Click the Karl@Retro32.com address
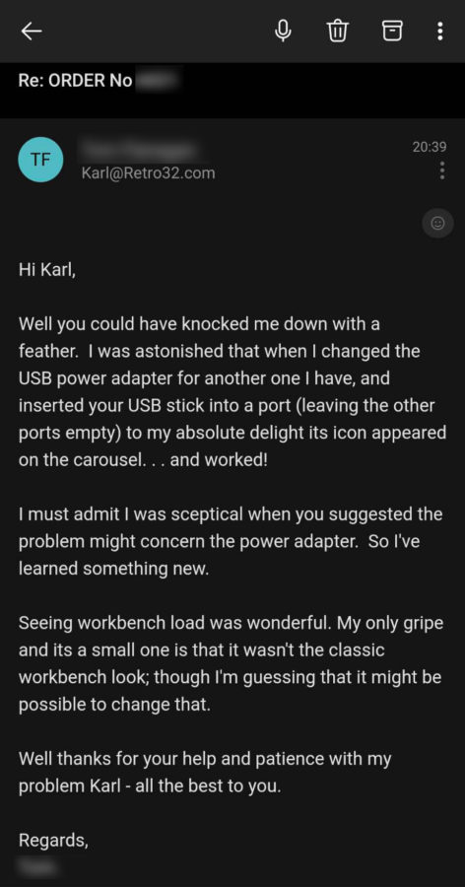Screen dimensions: 465x887 click(x=148, y=172)
